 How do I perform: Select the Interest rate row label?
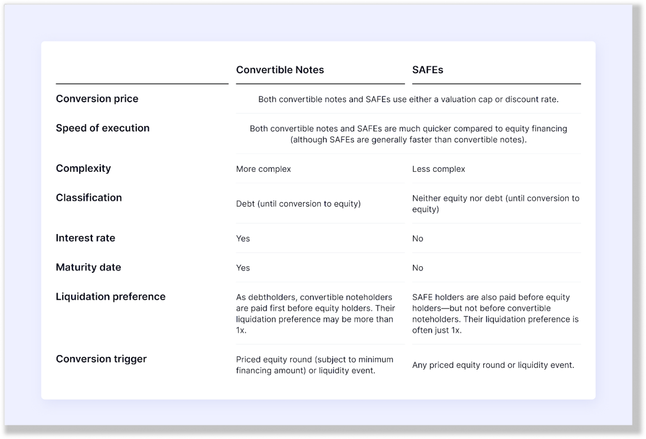(x=85, y=238)
